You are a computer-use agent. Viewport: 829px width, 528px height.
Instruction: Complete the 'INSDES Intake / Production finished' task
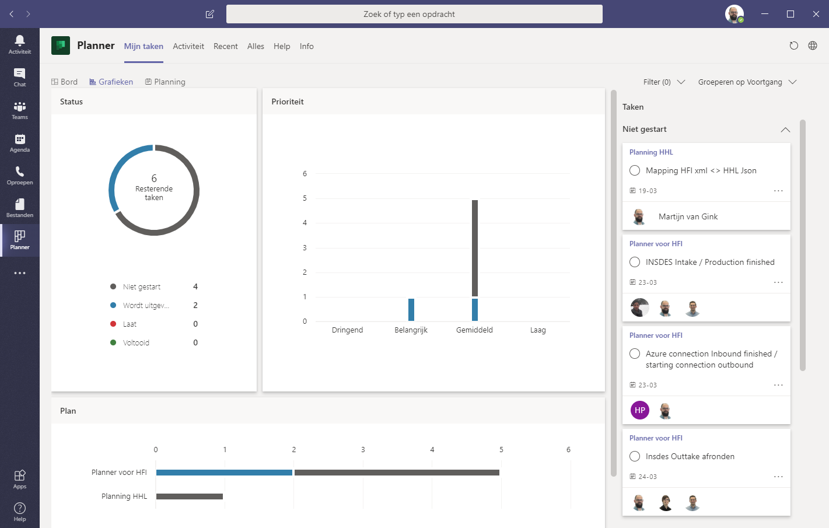point(635,262)
